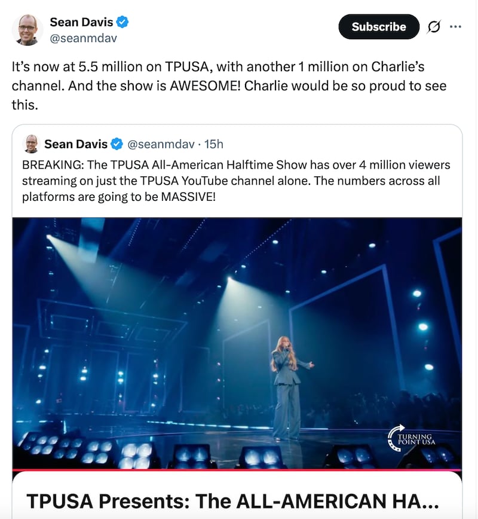Select the Sean Davis name in the quoted post

[x=76, y=144]
